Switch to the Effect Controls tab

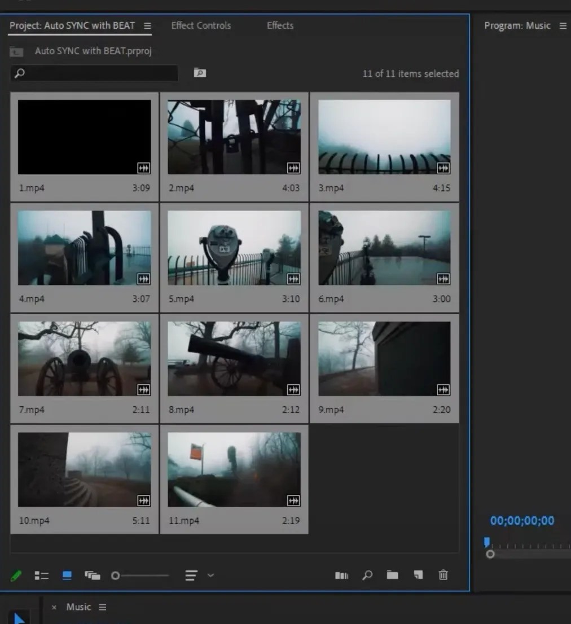tap(201, 25)
